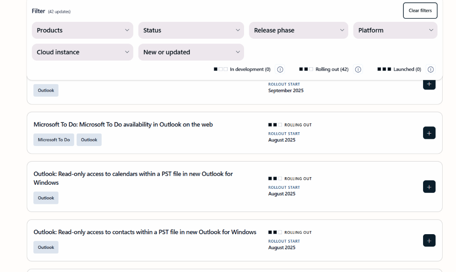
Task: Click Rolling out (42) legend label
Action: coord(332,69)
